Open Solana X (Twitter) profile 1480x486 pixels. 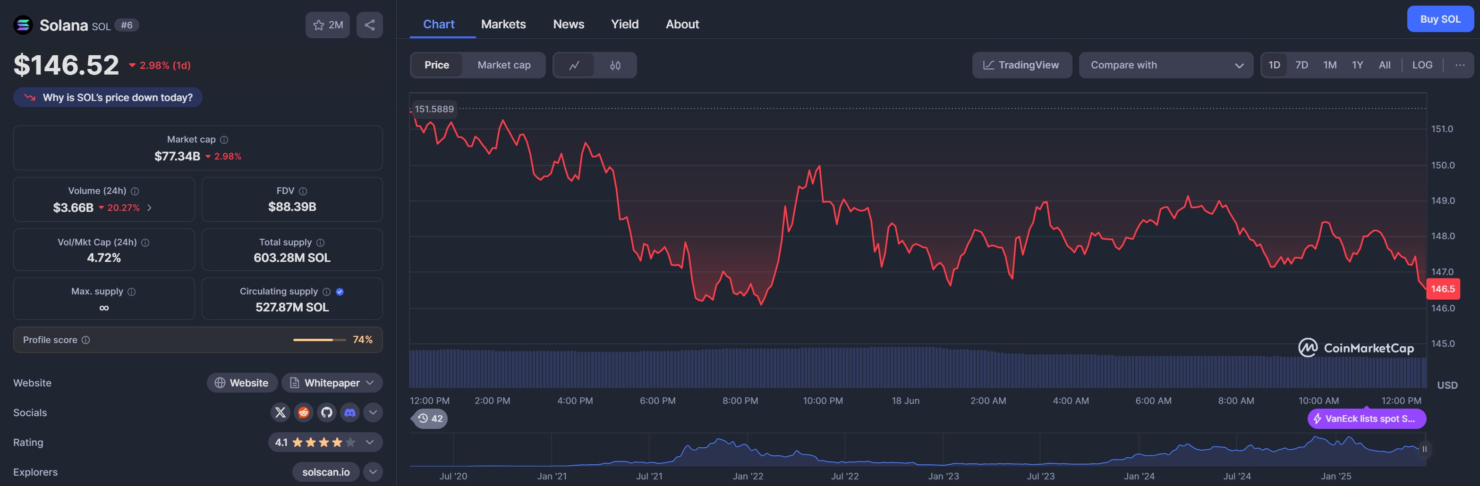click(x=281, y=412)
